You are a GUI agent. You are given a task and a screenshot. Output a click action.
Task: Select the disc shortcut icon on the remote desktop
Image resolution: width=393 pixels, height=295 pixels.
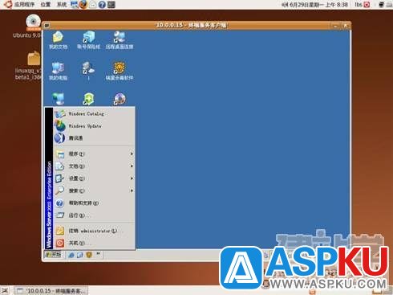point(120,99)
